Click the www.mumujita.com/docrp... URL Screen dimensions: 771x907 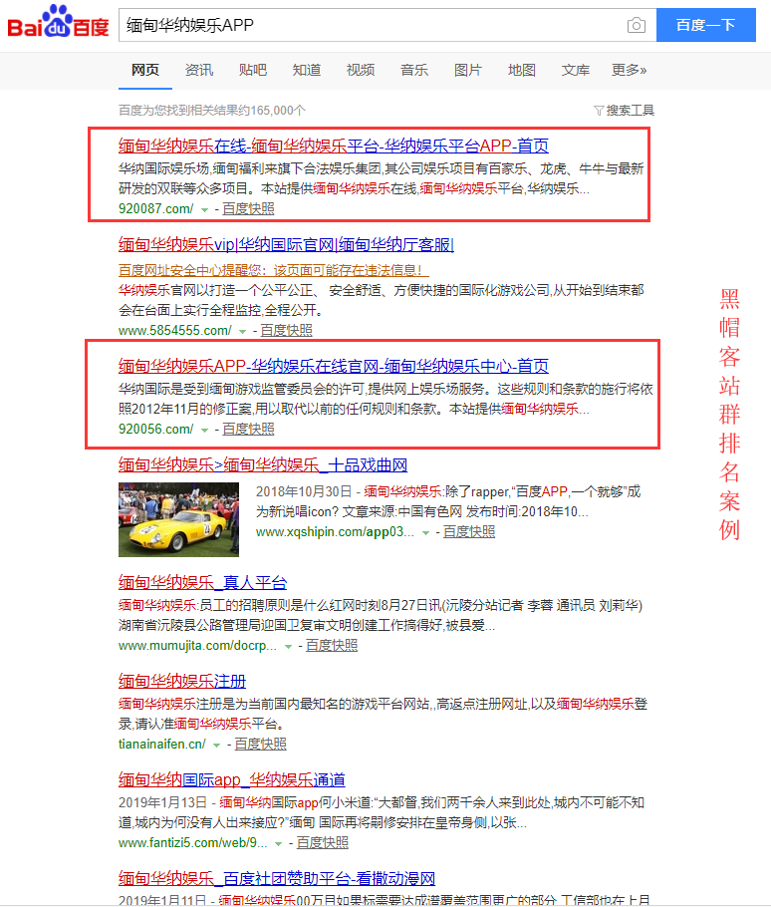tap(197, 646)
